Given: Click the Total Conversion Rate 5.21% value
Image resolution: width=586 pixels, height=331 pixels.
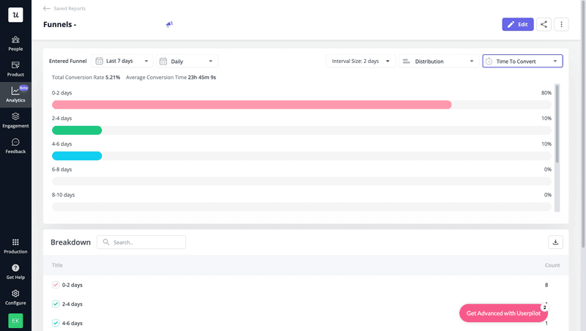Looking at the screenshot, I should click(x=113, y=78).
